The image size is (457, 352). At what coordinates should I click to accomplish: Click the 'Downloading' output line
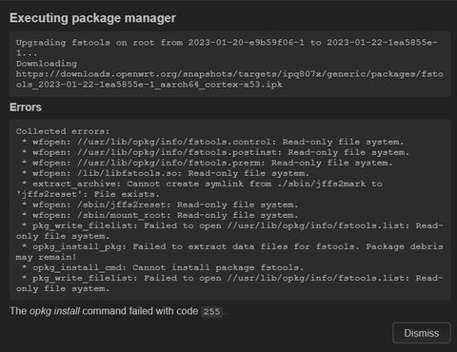coord(47,64)
